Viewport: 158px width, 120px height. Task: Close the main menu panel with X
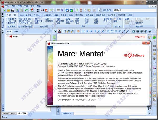click(x=3, y=14)
